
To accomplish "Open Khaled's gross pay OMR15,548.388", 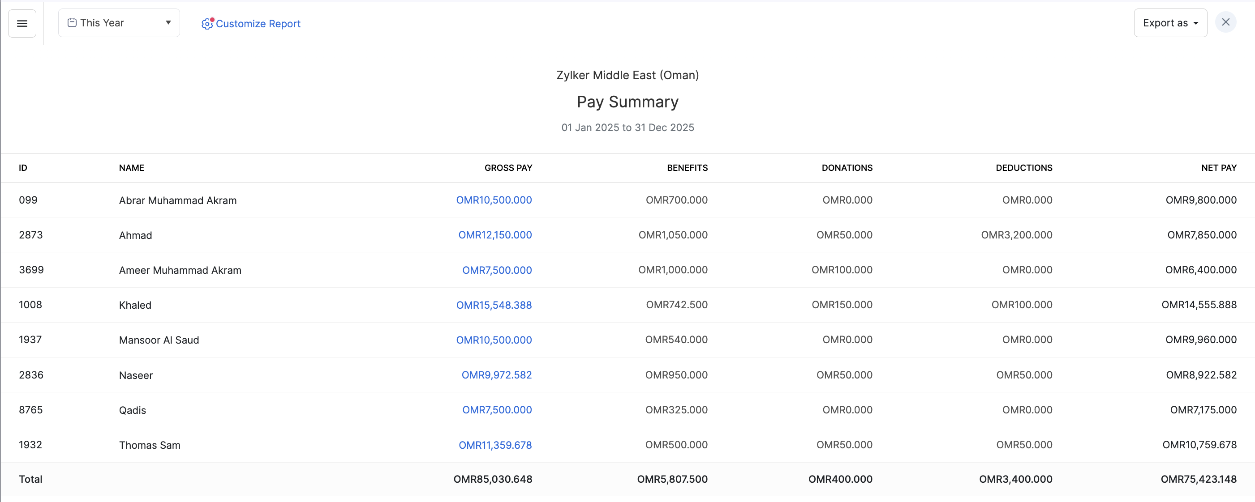I will point(494,305).
